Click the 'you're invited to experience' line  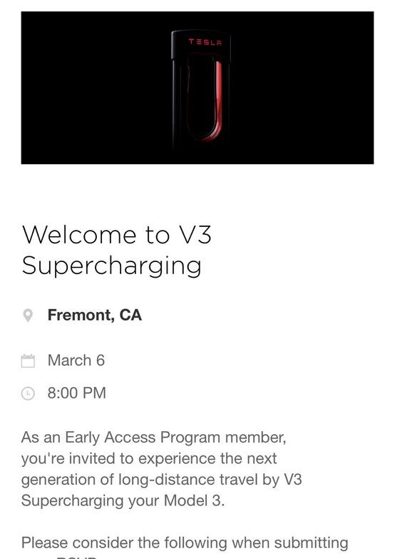coord(149,458)
